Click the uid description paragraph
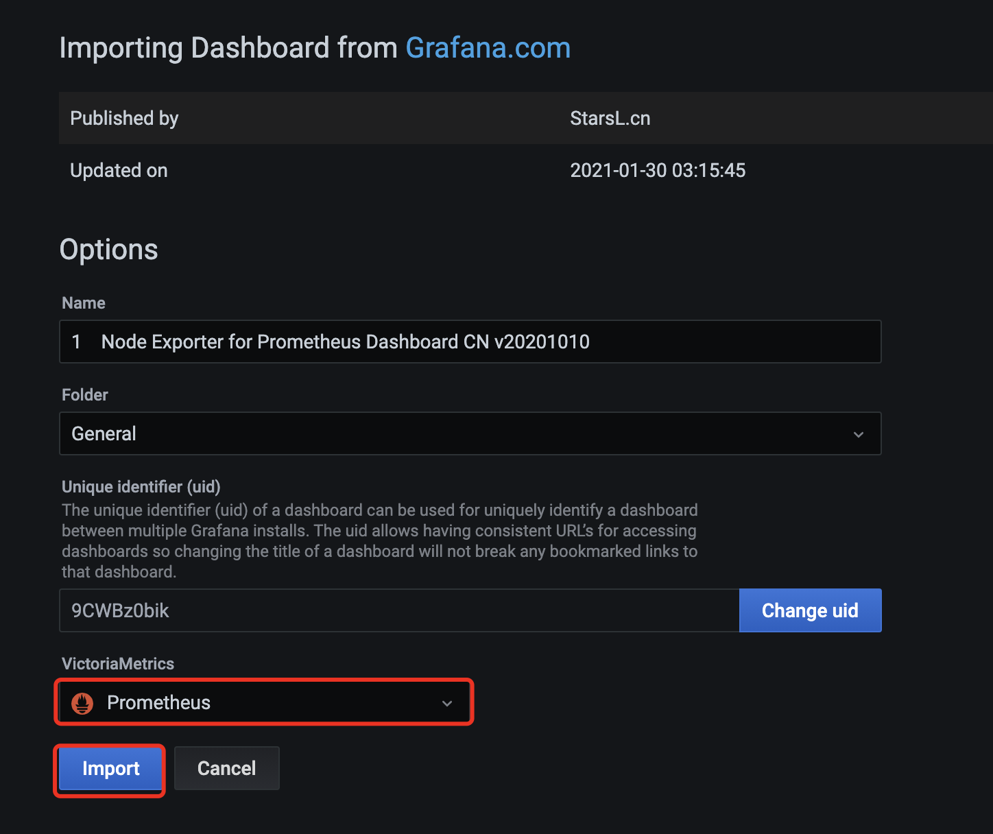This screenshot has height=834, width=993. click(x=380, y=540)
